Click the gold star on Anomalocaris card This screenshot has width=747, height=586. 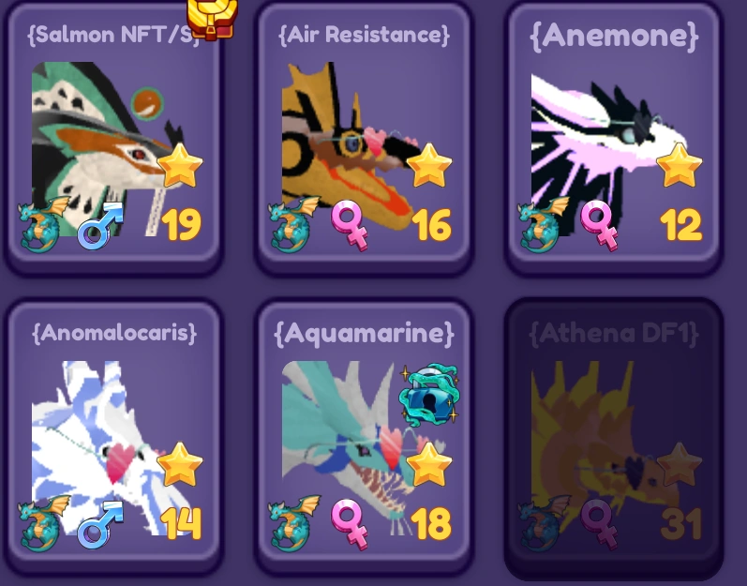pyautogui.click(x=180, y=464)
